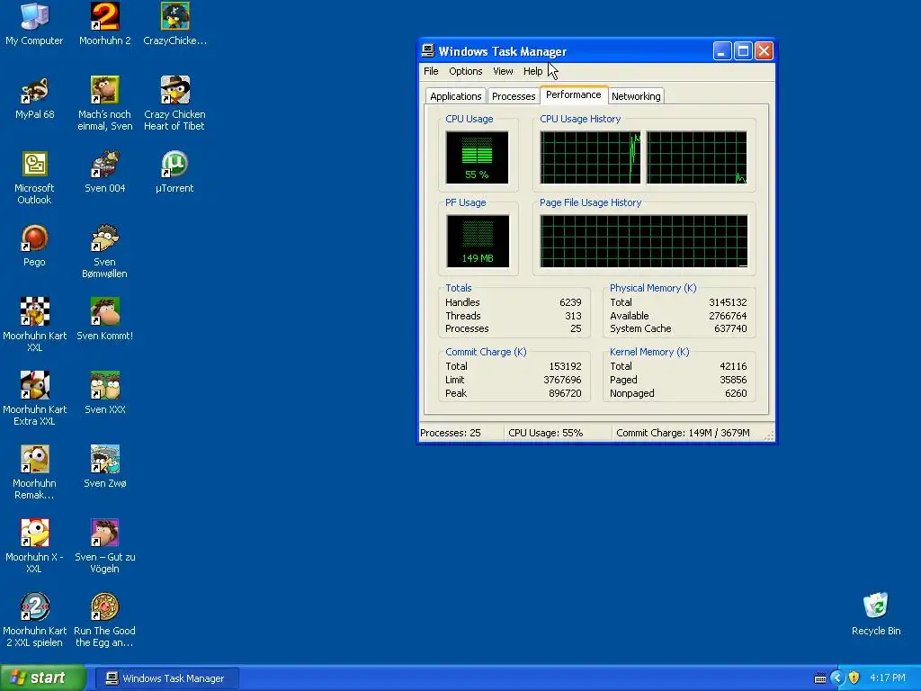The height and width of the screenshot is (691, 921).
Task: Click Commit Charge Limit value 3767696
Action: (562, 381)
